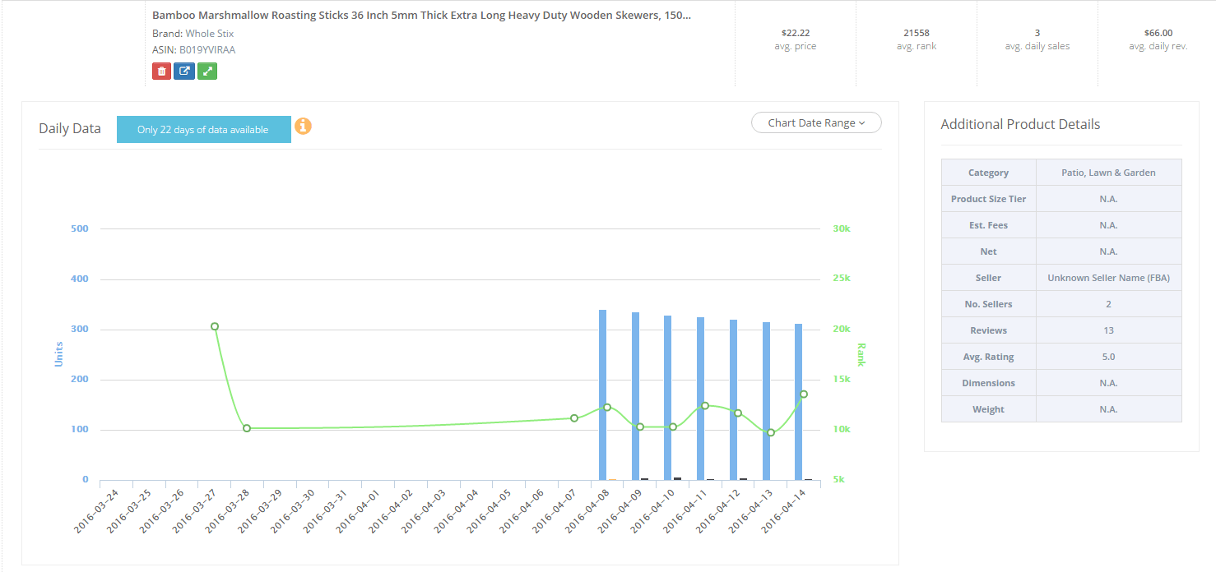Click the 'Daily Data' heading
The image size is (1216, 572).
(x=70, y=128)
